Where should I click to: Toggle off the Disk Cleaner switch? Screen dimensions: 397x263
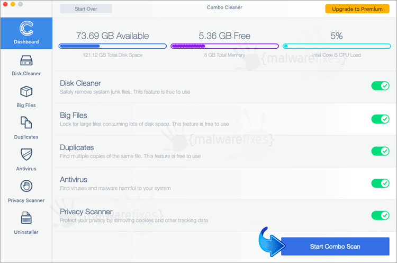[x=380, y=86]
